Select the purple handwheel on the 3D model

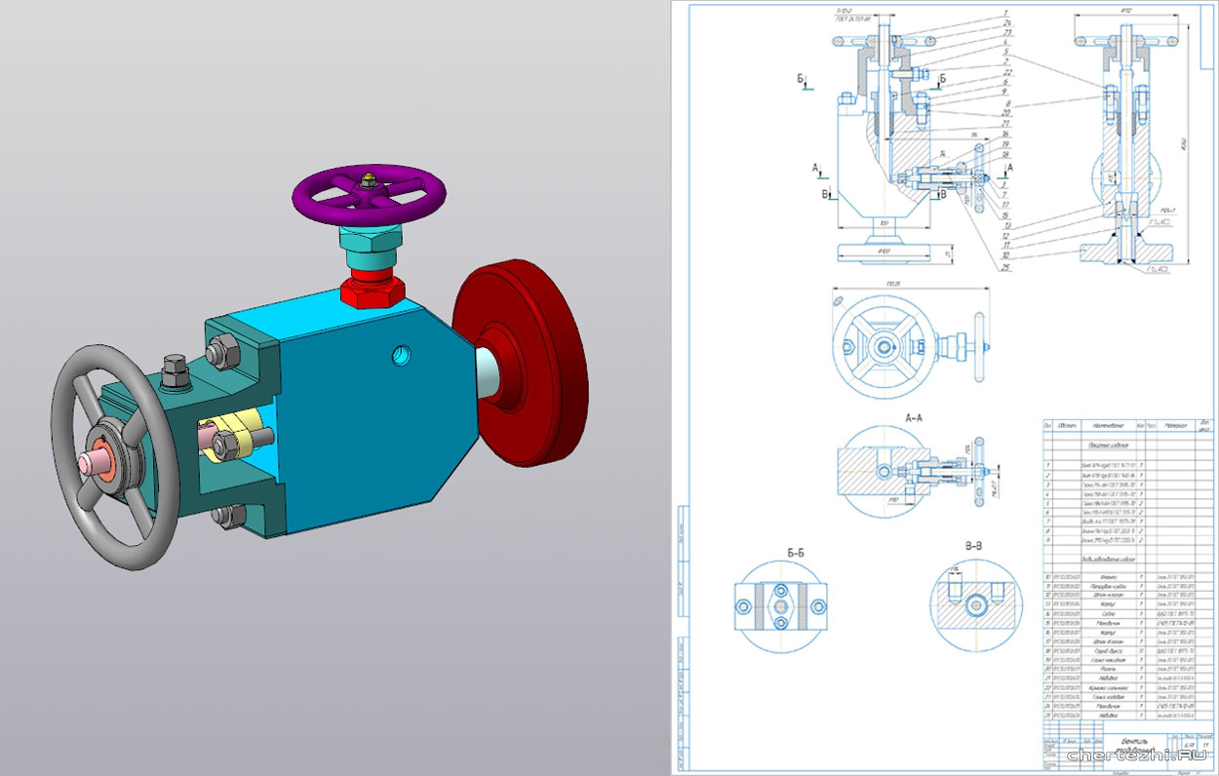tap(369, 200)
